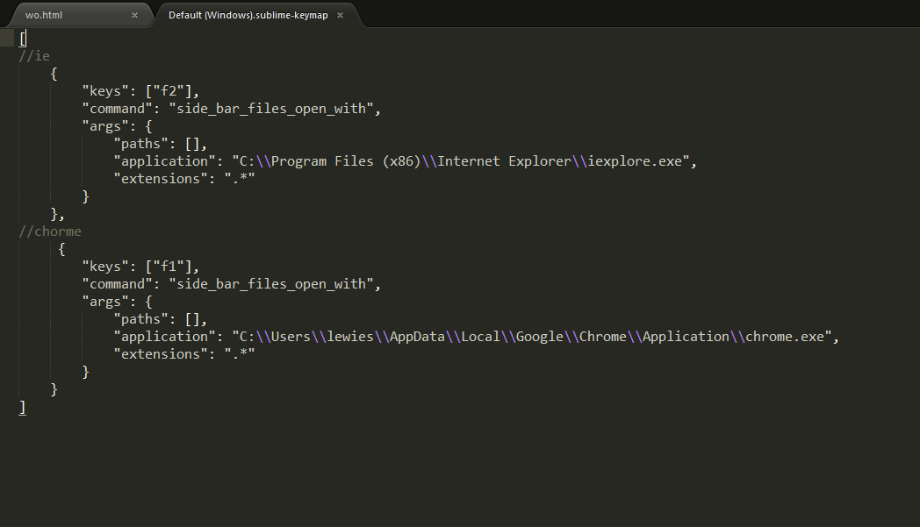Click the closing bracket on last line
The image size is (920, 527).
tap(22, 408)
